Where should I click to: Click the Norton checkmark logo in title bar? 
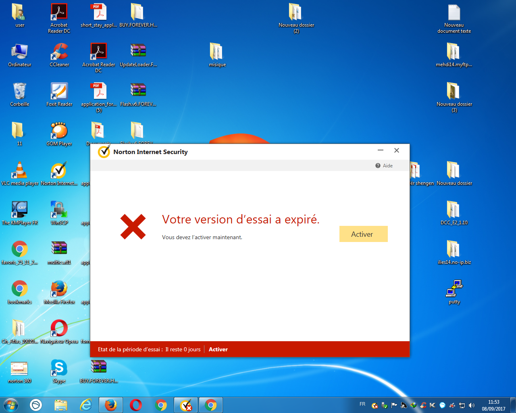pyautogui.click(x=104, y=152)
